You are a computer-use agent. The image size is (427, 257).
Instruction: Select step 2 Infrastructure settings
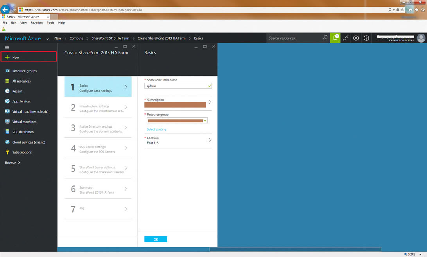click(98, 108)
